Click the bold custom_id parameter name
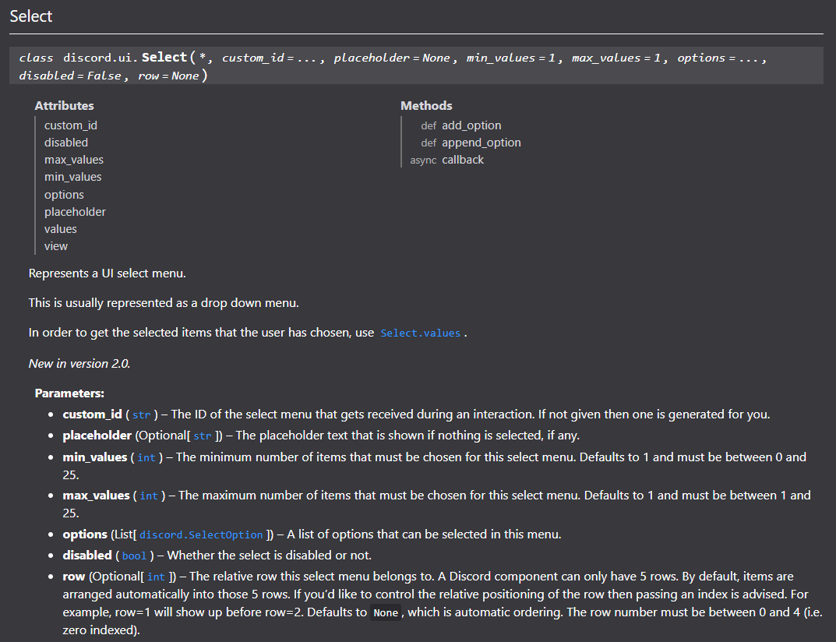 point(92,414)
